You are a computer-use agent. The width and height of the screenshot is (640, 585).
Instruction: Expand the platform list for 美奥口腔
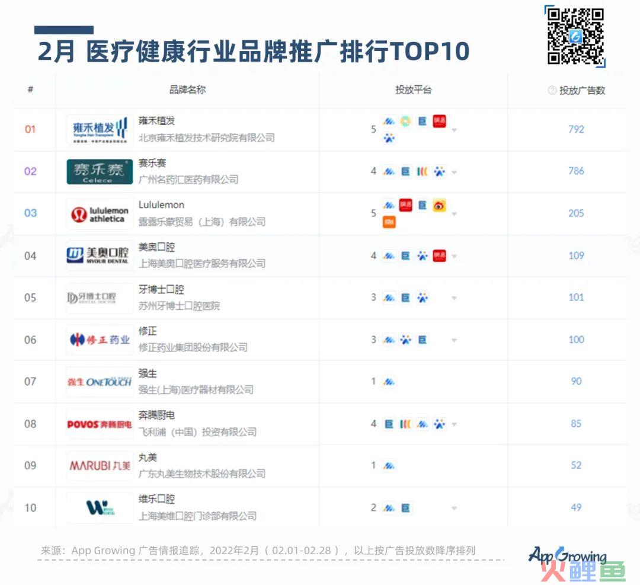tap(454, 257)
